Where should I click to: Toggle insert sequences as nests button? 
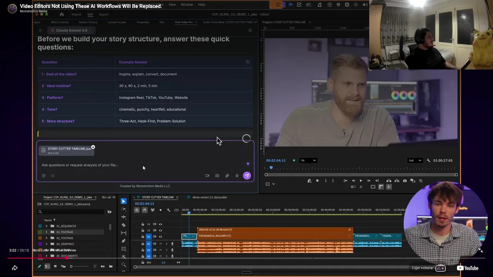coord(137,210)
